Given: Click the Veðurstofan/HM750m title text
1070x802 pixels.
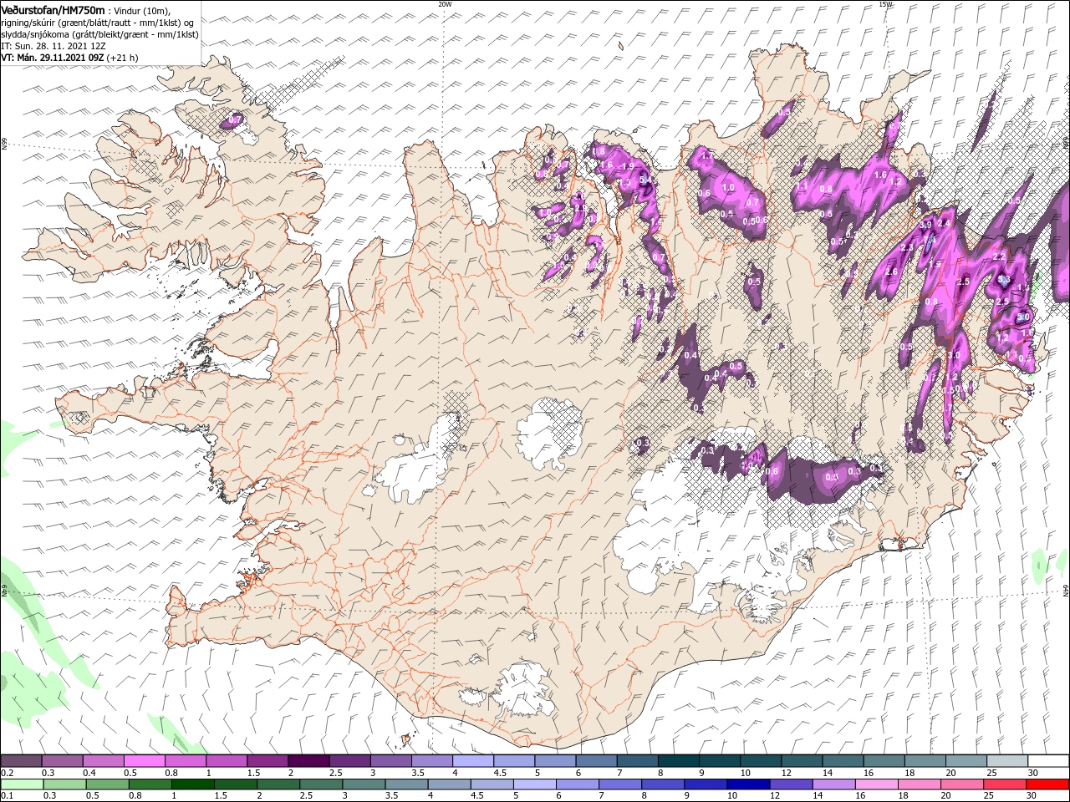Looking at the screenshot, I should [x=53, y=9].
